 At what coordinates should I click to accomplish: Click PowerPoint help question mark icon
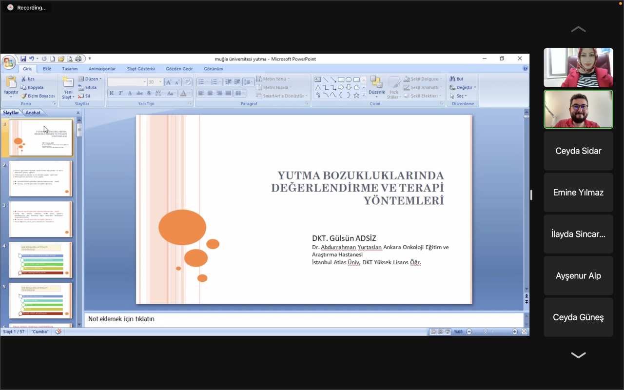[x=525, y=69]
